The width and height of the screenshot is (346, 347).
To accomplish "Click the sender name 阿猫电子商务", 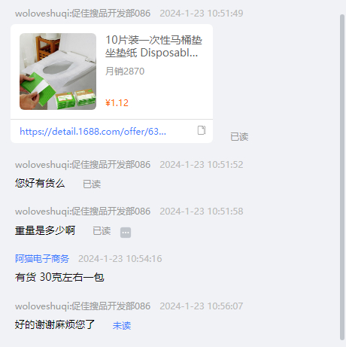I will [x=42, y=259].
